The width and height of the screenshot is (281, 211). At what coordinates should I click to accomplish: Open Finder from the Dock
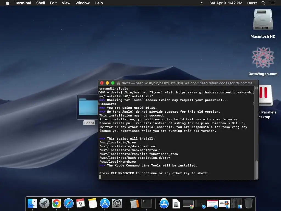coord(32,203)
